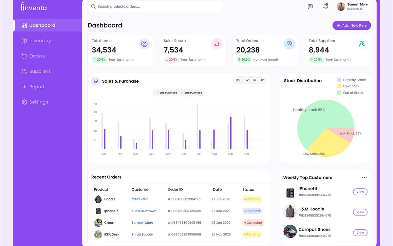Click the Low Stock legend swatch
Screen dimensions: 393x246
339,86
